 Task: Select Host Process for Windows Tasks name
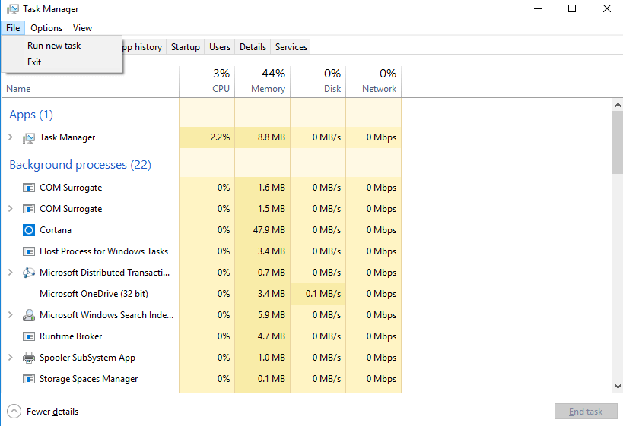[x=103, y=251]
